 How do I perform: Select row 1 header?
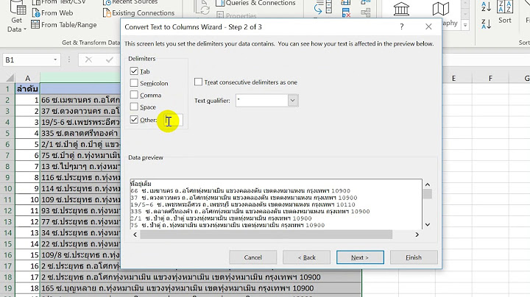click(7, 89)
